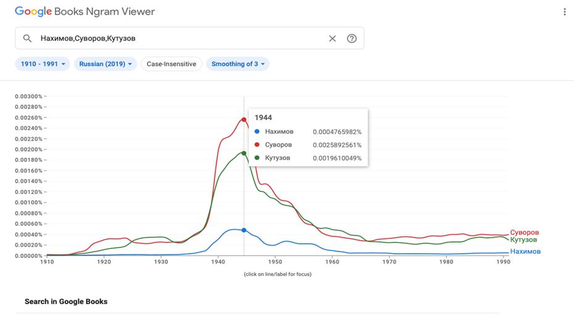Click the 1910 x-axis label
The width and height of the screenshot is (574, 314).
(47, 262)
